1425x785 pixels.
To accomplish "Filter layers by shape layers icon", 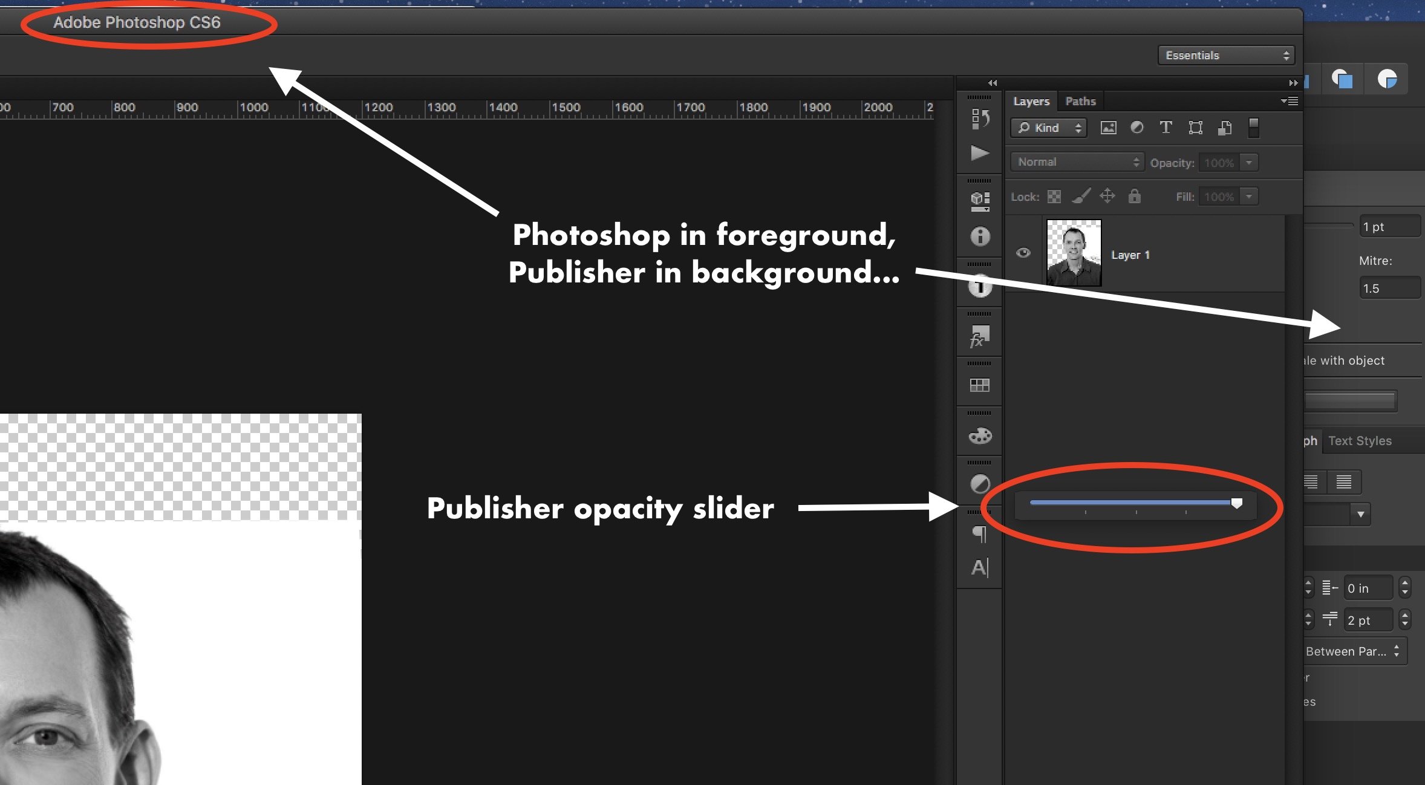I will click(1195, 128).
